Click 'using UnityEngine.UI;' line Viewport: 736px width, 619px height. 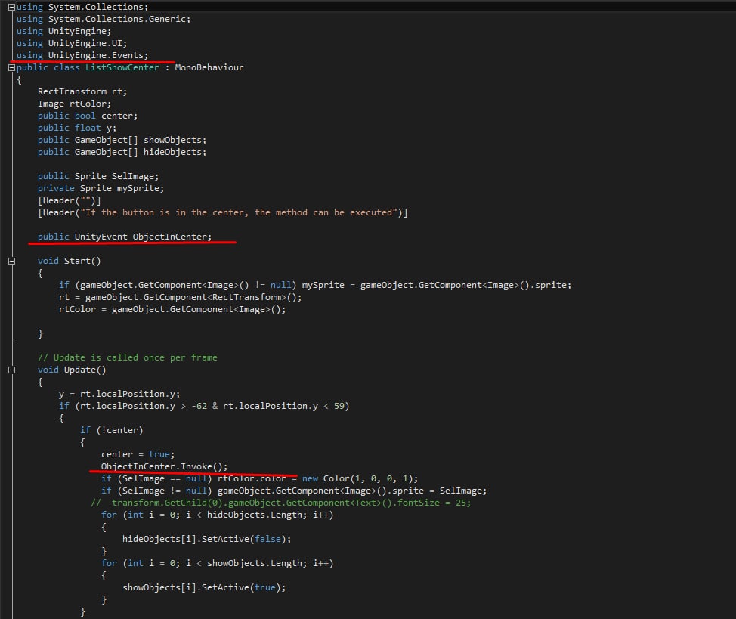pyautogui.click(x=72, y=43)
